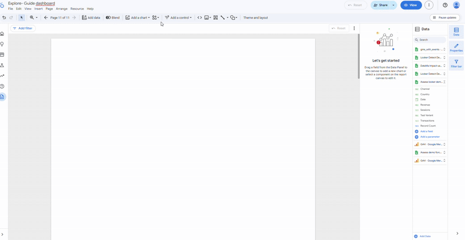
Task: Go to the previous page arrow
Action: click(46, 18)
